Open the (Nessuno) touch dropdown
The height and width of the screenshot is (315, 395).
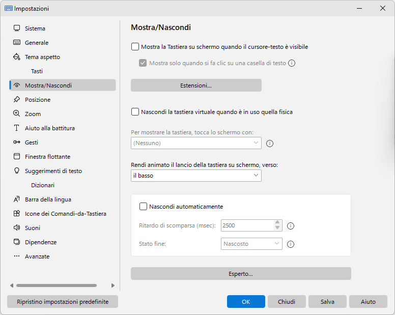pyautogui.click(x=196, y=143)
